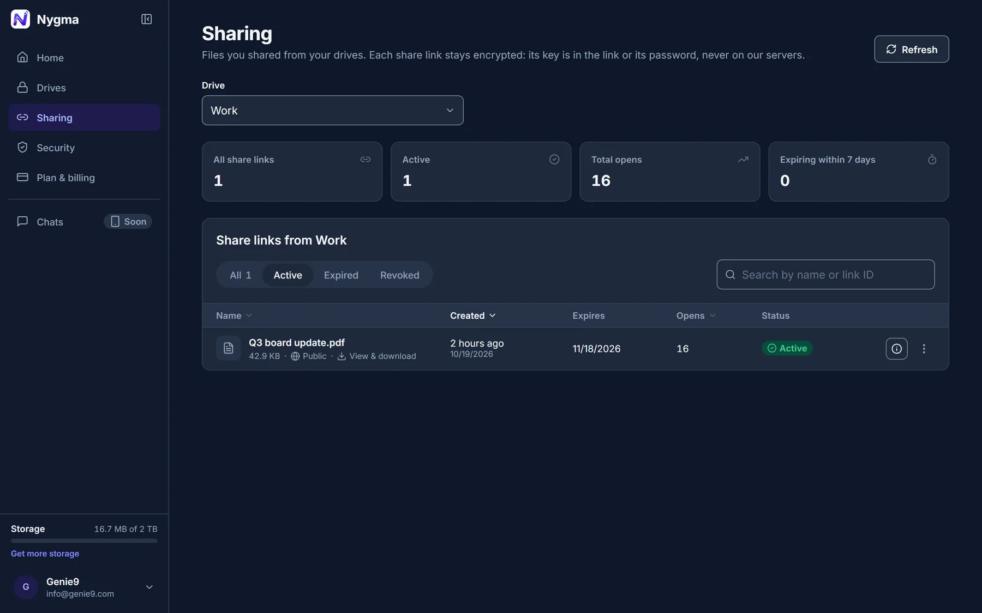Click the Home house icon
Viewport: 982px width, 613px height.
coord(22,57)
